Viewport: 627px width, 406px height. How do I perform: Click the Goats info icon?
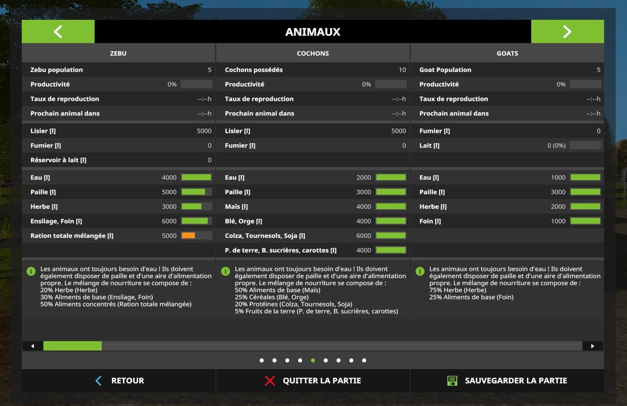(x=420, y=271)
